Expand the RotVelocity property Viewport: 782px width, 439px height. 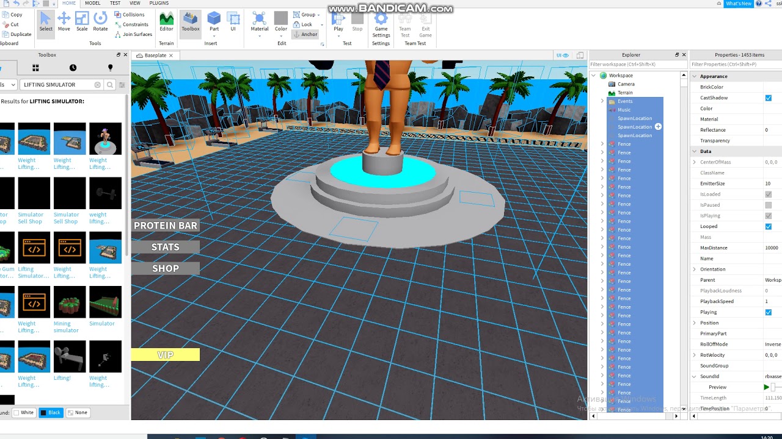(694, 355)
